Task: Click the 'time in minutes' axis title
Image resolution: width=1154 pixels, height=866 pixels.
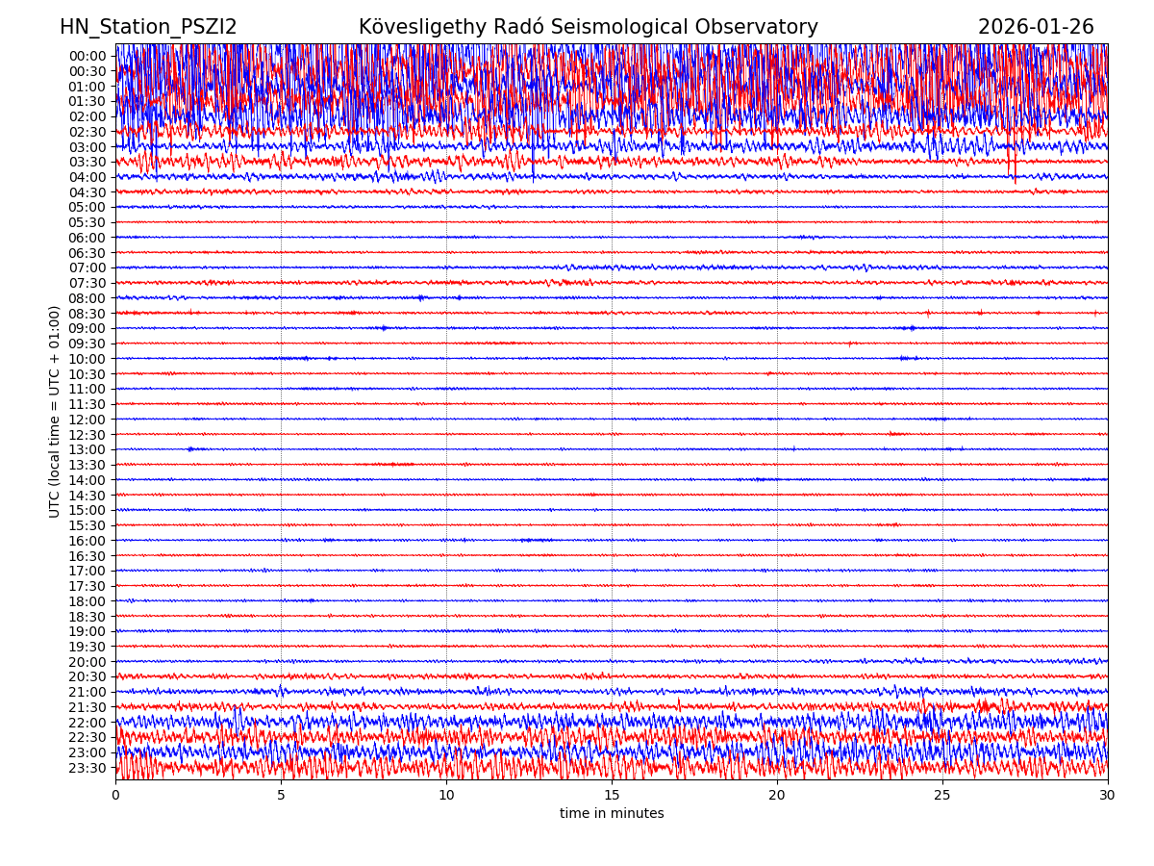Action: pos(612,814)
